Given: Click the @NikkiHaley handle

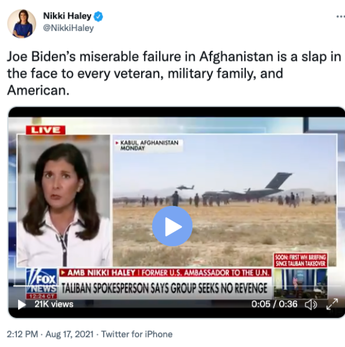Looking at the screenshot, I should (68, 28).
